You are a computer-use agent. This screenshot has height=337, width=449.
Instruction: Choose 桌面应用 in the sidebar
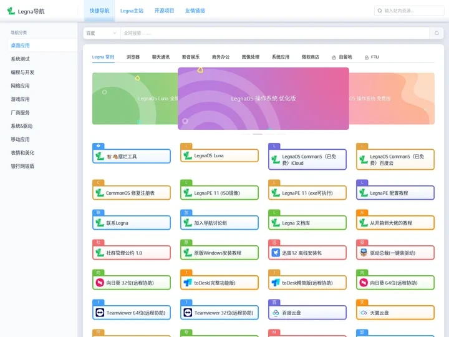(42, 46)
